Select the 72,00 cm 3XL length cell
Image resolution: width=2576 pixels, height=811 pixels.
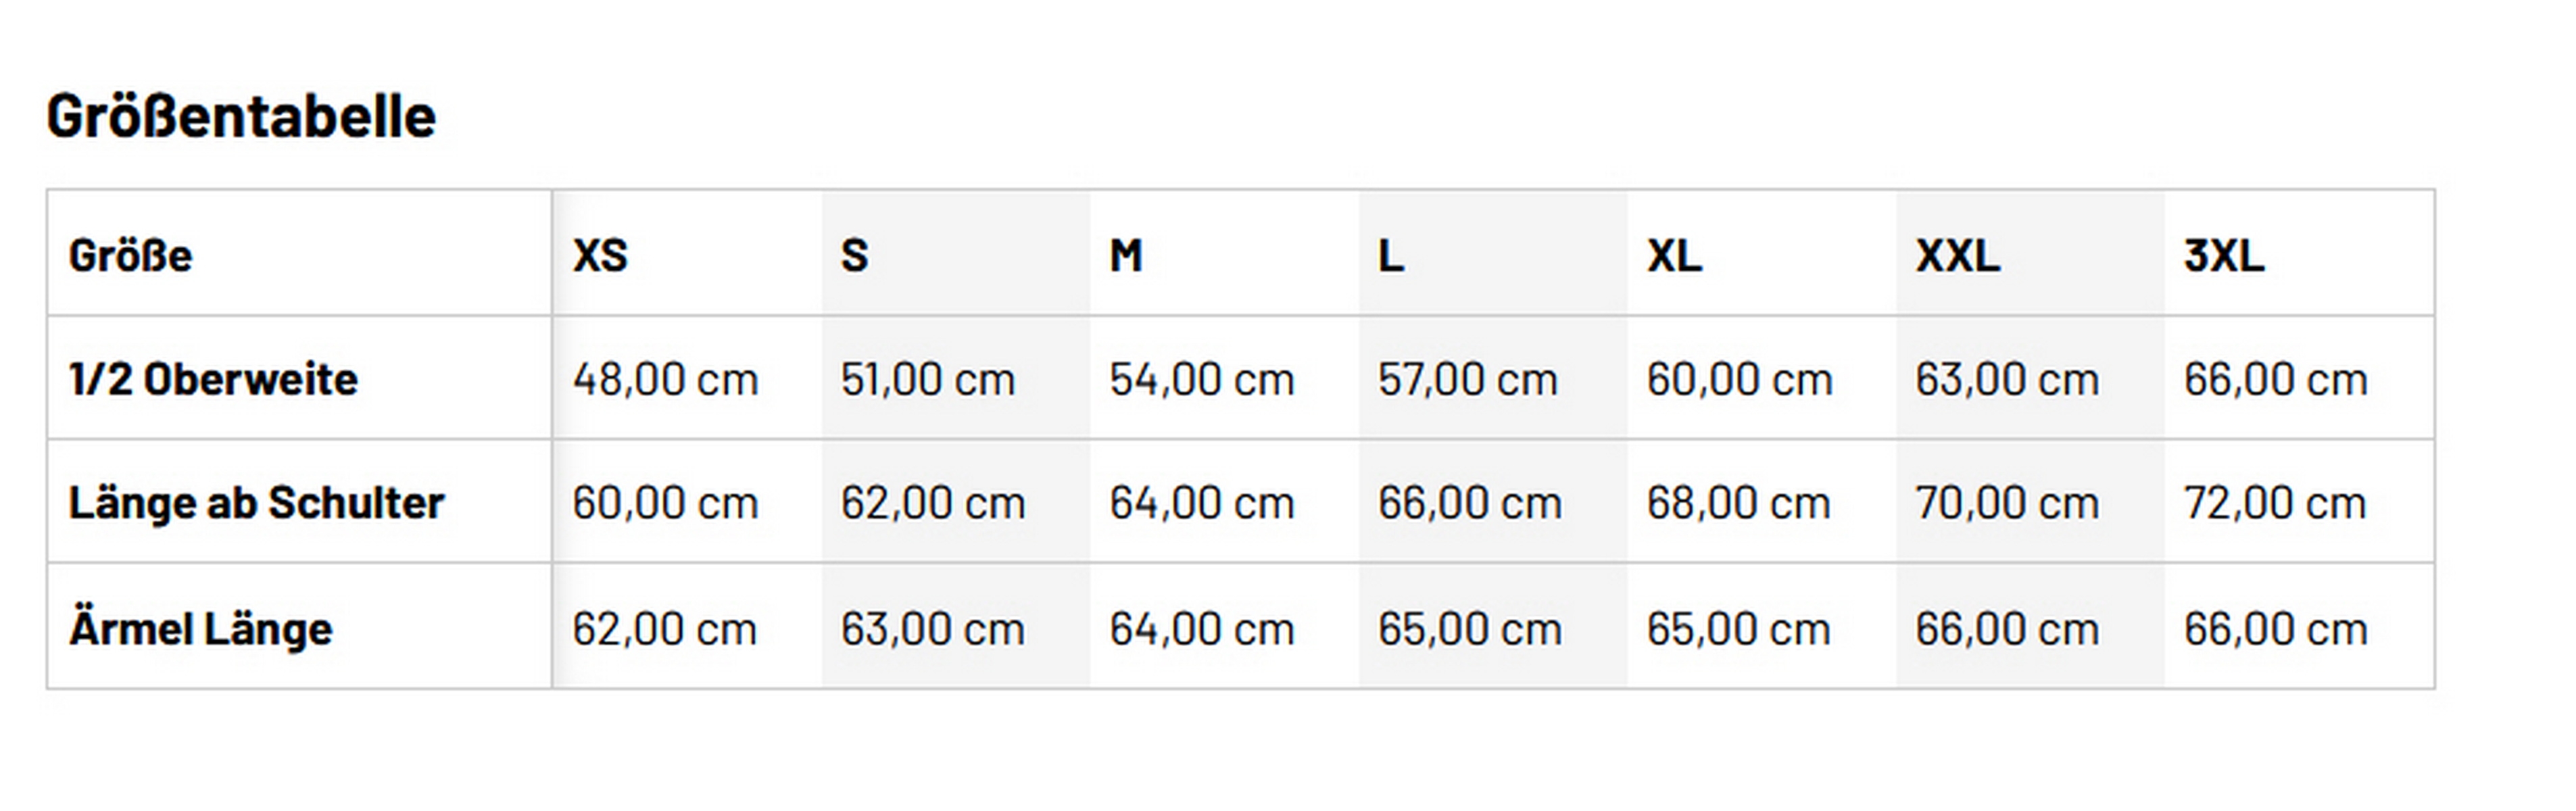2274,503
